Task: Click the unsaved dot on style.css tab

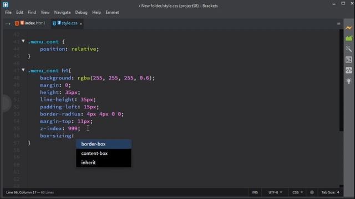Action: click(x=81, y=24)
